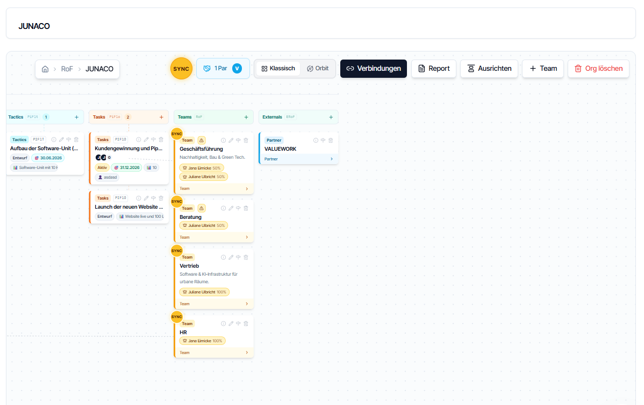Click the 31.12.2026 date chip
This screenshot has width=644, height=405.
point(126,168)
